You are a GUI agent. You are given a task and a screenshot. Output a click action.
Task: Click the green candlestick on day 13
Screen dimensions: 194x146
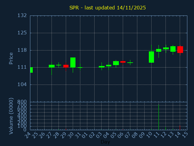173,49
